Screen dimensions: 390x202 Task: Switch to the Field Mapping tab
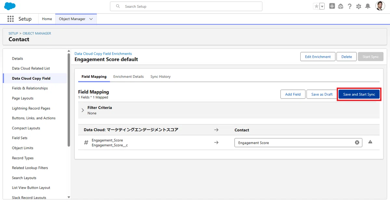[94, 77]
